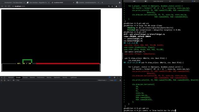Image resolution: width=199 pixels, height=112 pixels.
Task: Close the DevTools panel
Action: click(120, 77)
